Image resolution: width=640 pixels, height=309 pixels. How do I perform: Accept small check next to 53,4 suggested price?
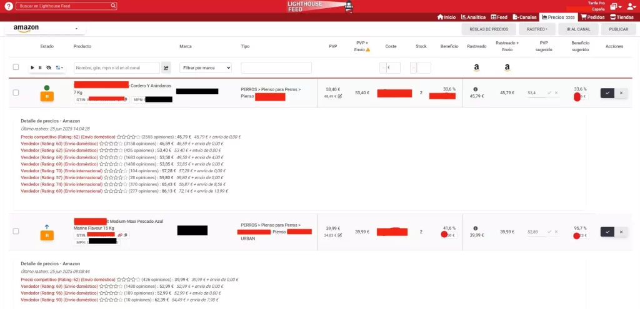pyautogui.click(x=549, y=93)
